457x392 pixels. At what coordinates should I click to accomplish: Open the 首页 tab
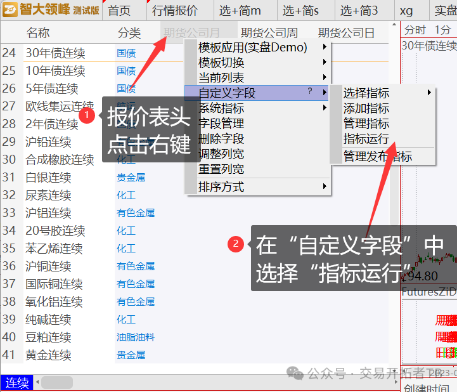coord(119,11)
